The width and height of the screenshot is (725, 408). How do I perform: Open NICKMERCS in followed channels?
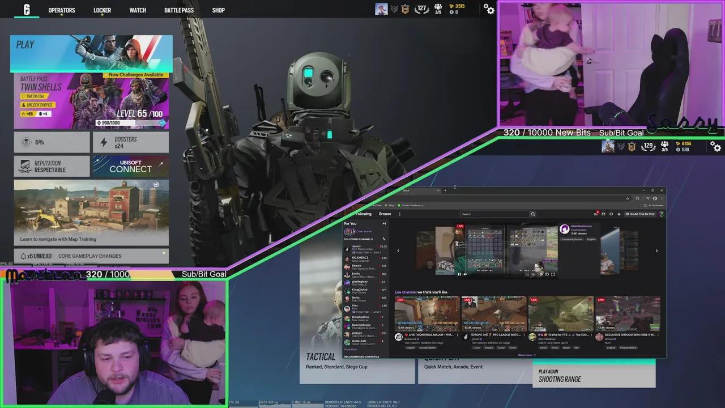click(365, 259)
